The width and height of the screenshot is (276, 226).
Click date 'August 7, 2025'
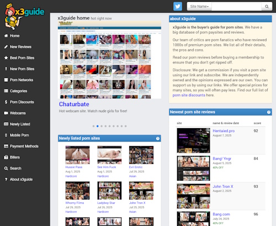tap(222, 135)
